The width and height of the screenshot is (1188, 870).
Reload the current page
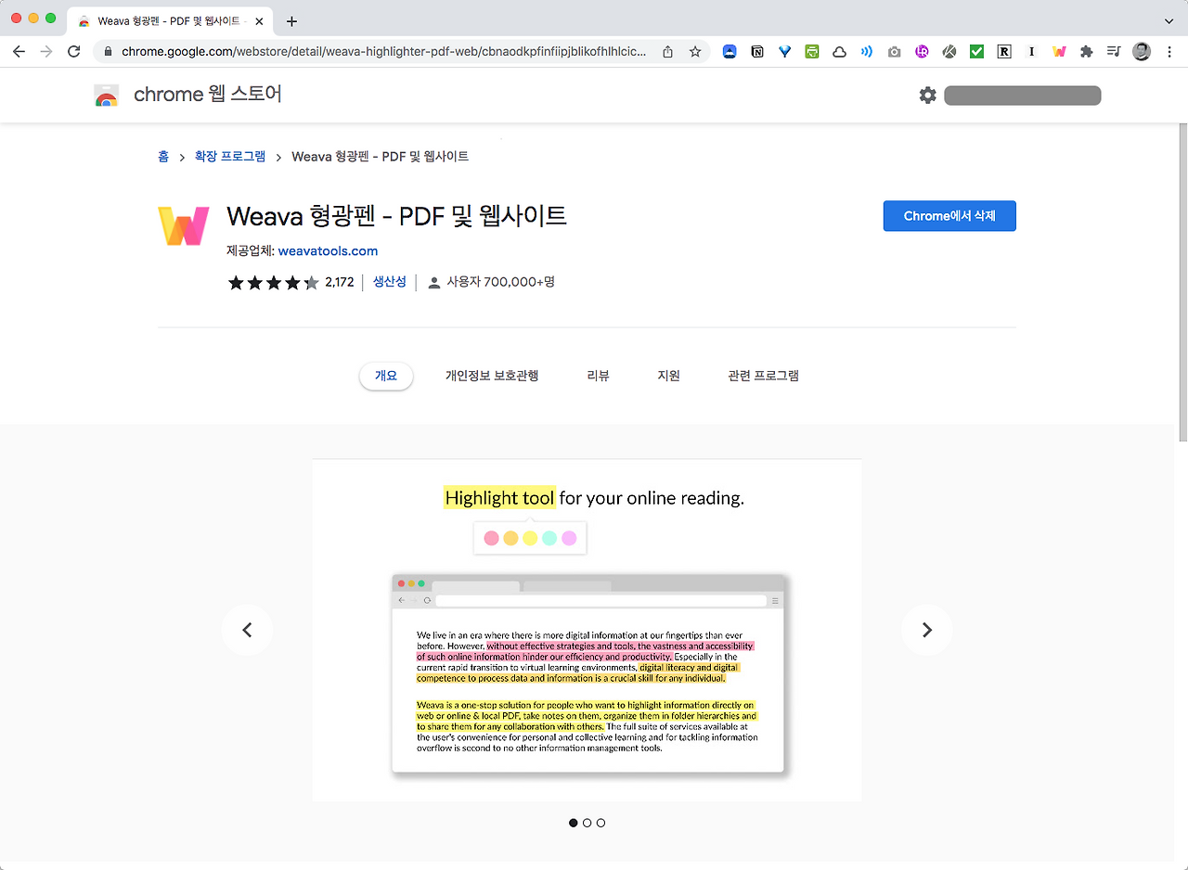pyautogui.click(x=74, y=52)
